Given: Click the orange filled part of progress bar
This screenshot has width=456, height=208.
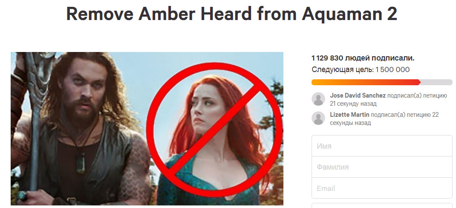Looking at the screenshot, I should tap(366, 82).
